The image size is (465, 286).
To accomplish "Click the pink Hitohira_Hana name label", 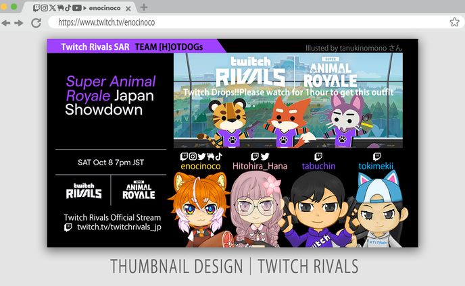I will (x=260, y=166).
